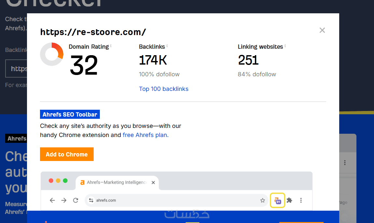The width and height of the screenshot is (374, 223).
Task: Show the Linking websites info tooltip icon
Action: pos(285,45)
